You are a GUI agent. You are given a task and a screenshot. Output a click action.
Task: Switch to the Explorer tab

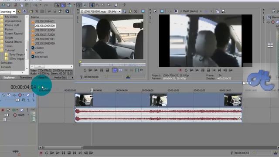(9, 78)
